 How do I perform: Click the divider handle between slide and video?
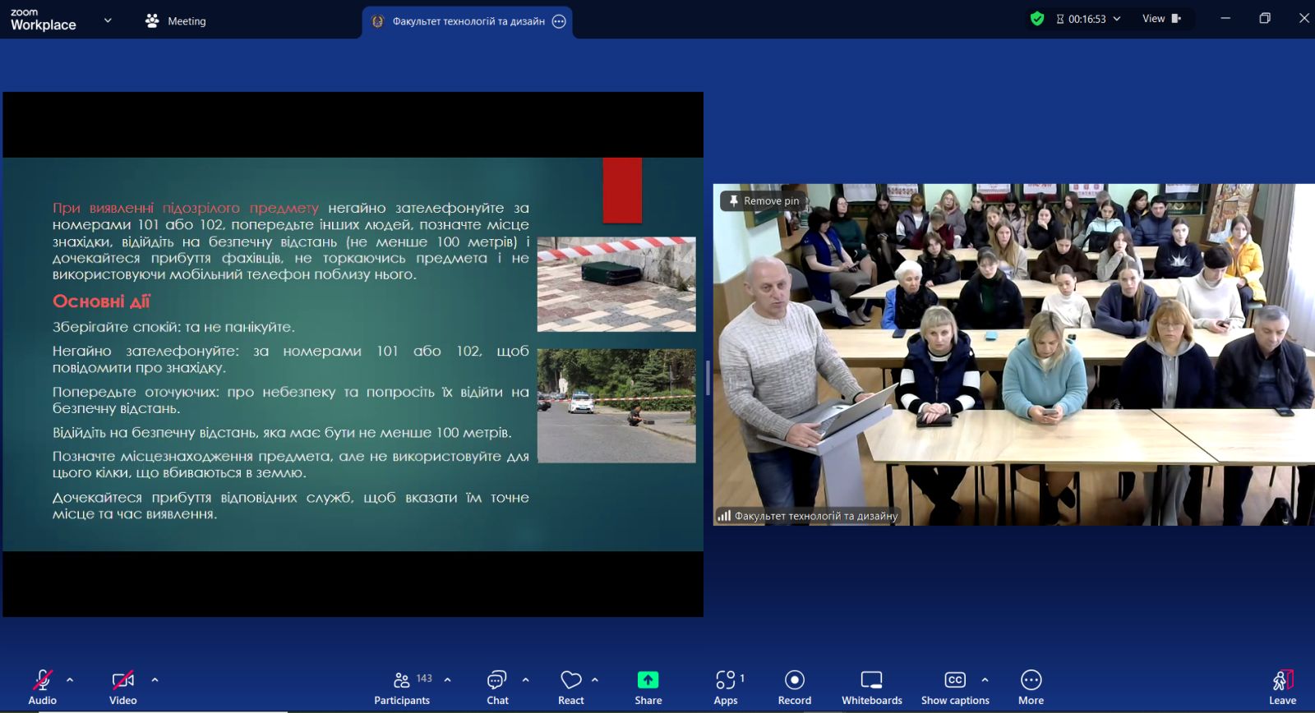click(708, 378)
